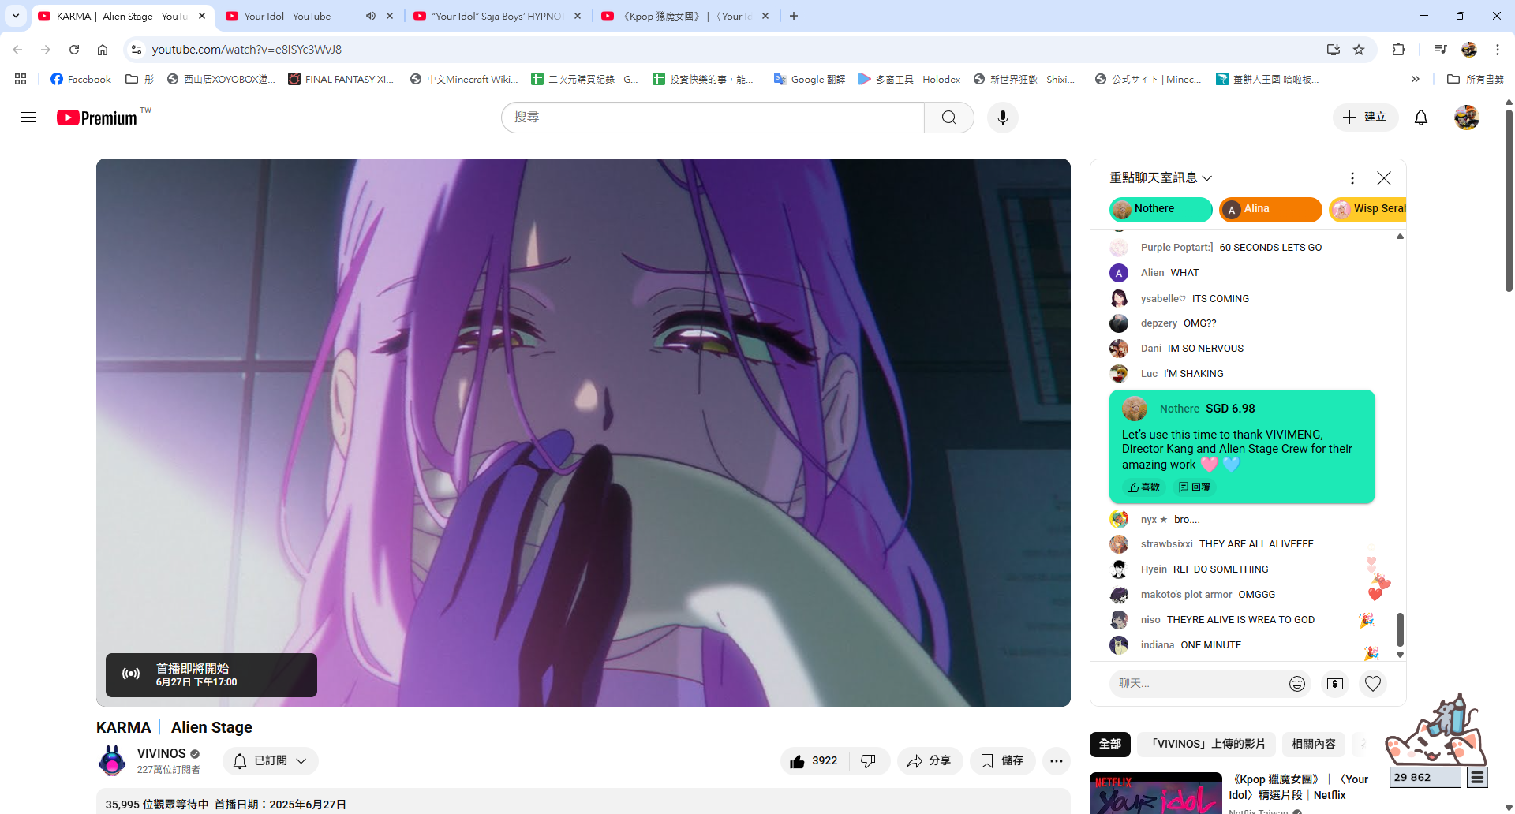
Task: Open the widget hamburger menu beside counter
Action: click(1478, 778)
